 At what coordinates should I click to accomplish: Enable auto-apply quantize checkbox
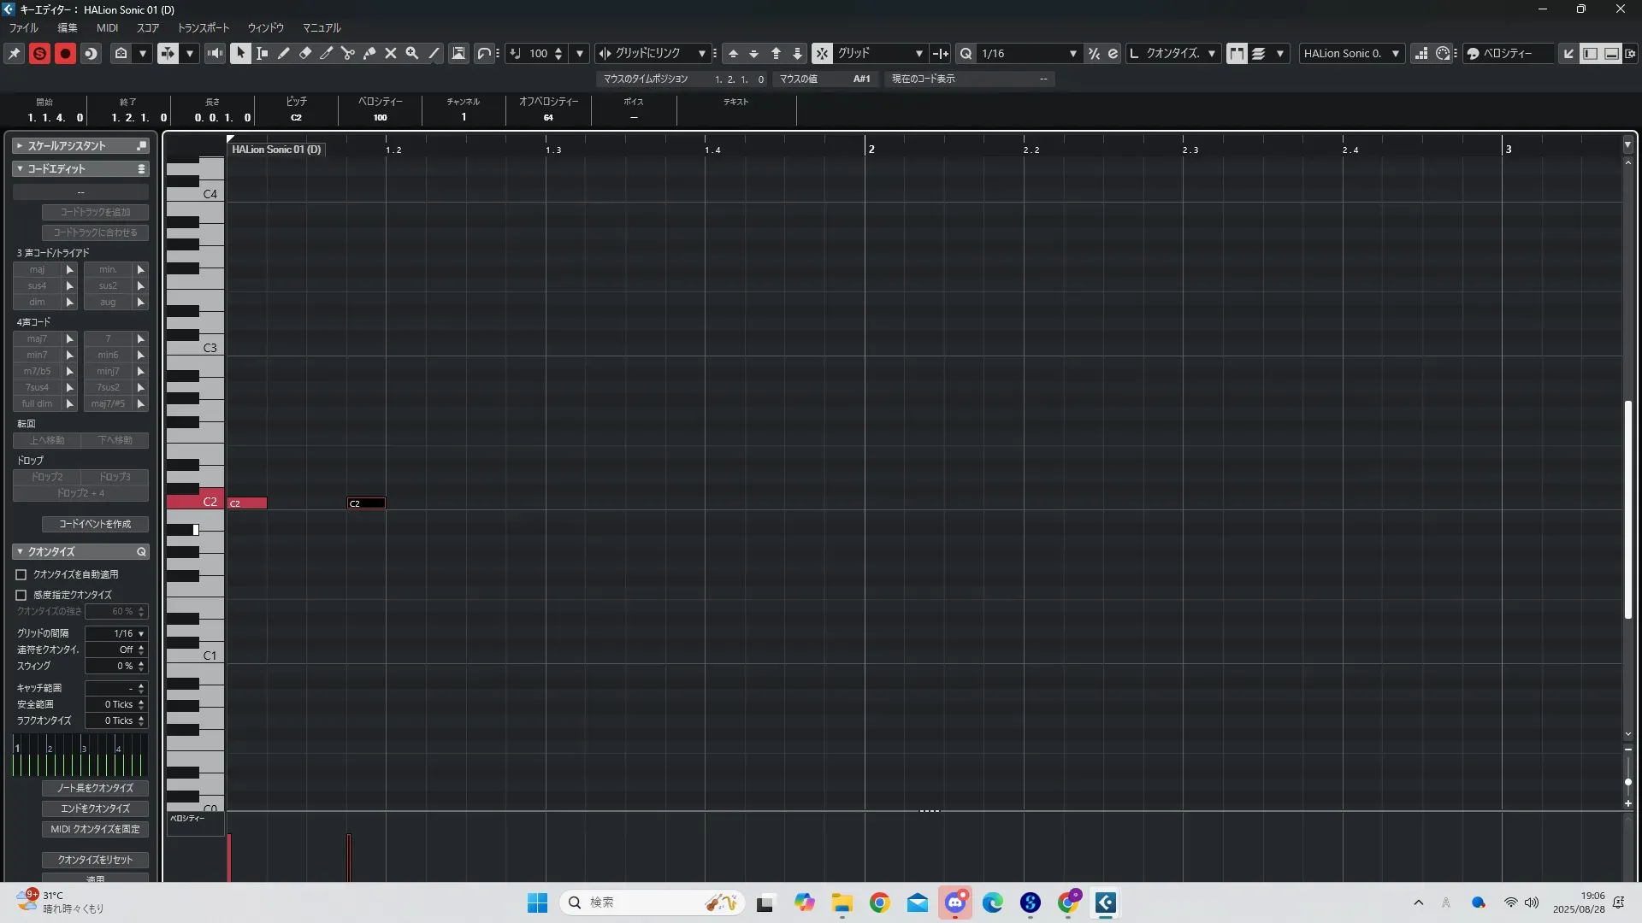click(x=21, y=575)
